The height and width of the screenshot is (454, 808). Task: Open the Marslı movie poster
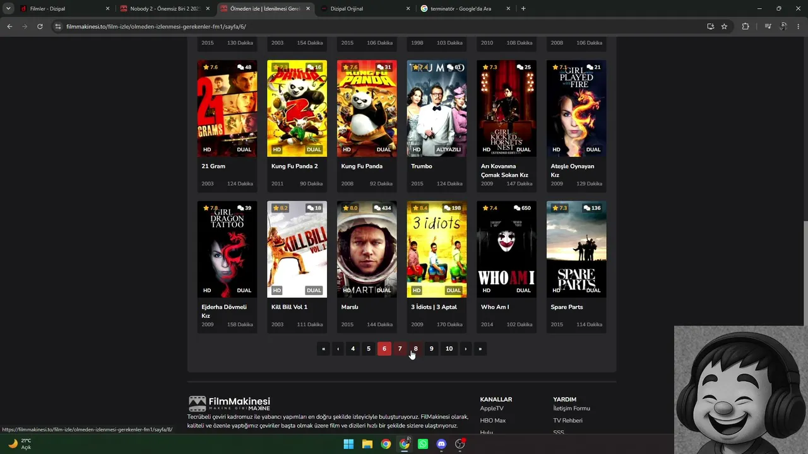[367, 249]
